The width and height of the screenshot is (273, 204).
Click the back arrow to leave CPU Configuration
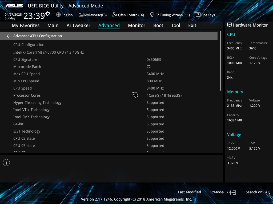coord(9,36)
